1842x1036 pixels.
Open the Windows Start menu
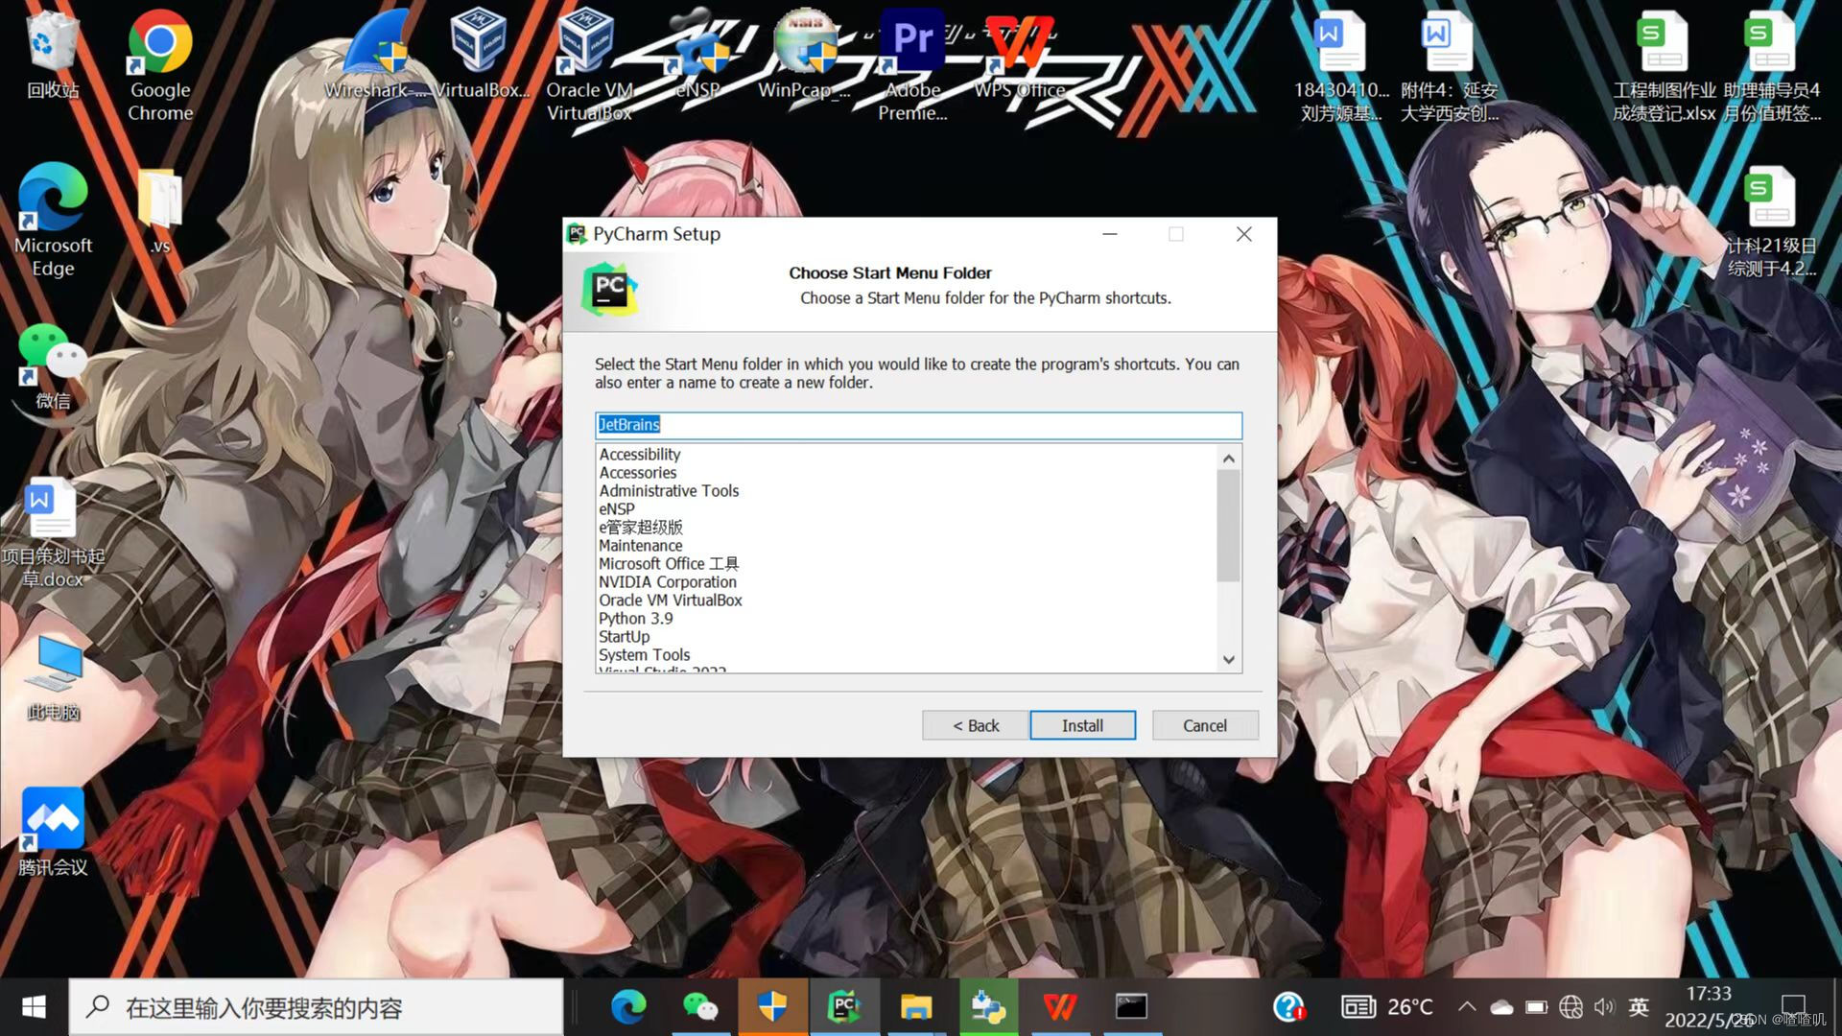[34, 1006]
